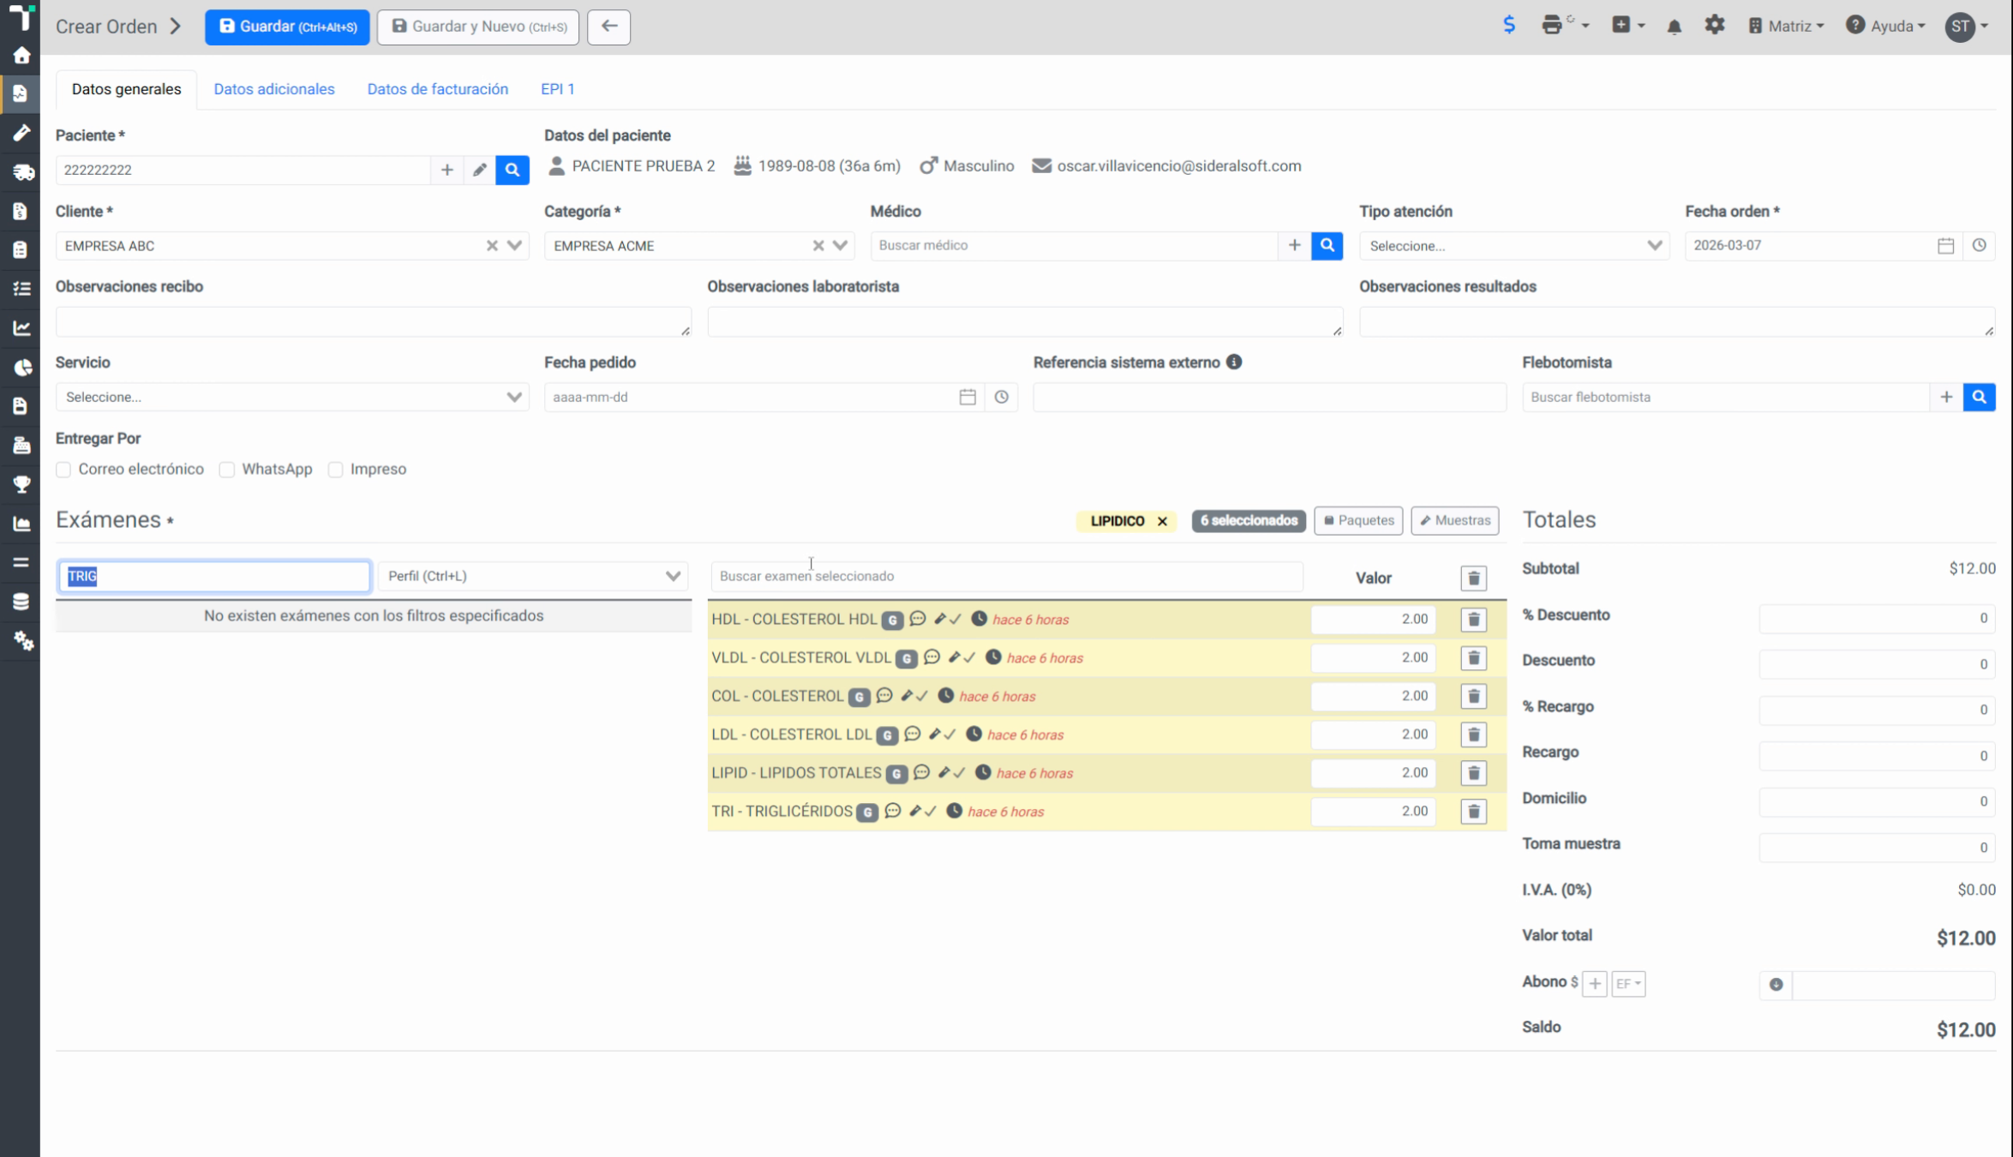Open the settings gear in top bar
The height and width of the screenshot is (1157, 2013).
pos(1714,25)
